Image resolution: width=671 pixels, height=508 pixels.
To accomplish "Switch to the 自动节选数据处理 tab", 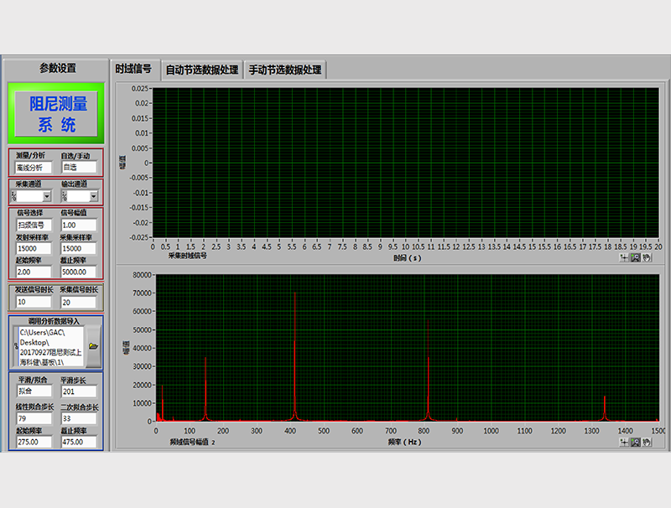I will (x=202, y=70).
